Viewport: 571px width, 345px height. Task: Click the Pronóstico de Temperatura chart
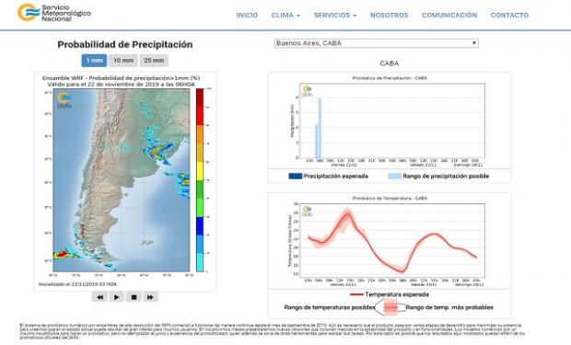pyautogui.click(x=390, y=241)
